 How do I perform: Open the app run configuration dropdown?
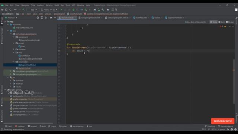[x=32, y=10]
